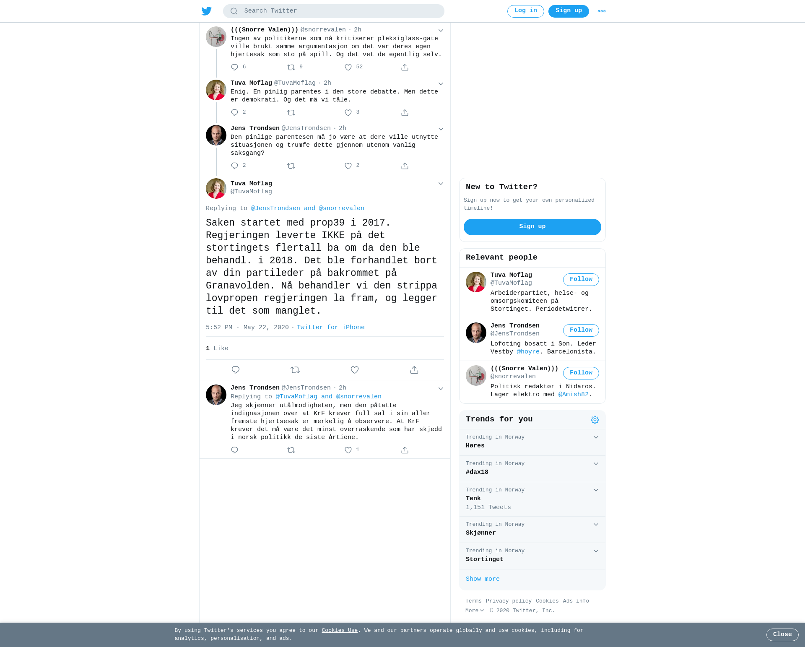Image resolution: width=805 pixels, height=647 pixels.
Task: Open Trends for you settings gear
Action: (x=595, y=420)
